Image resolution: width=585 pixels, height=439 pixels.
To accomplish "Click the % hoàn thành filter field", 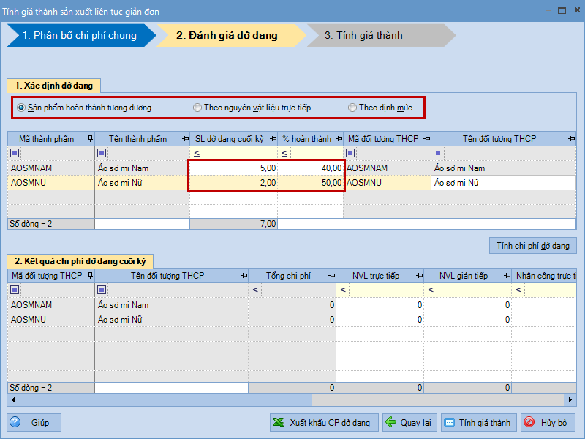I will click(x=317, y=153).
